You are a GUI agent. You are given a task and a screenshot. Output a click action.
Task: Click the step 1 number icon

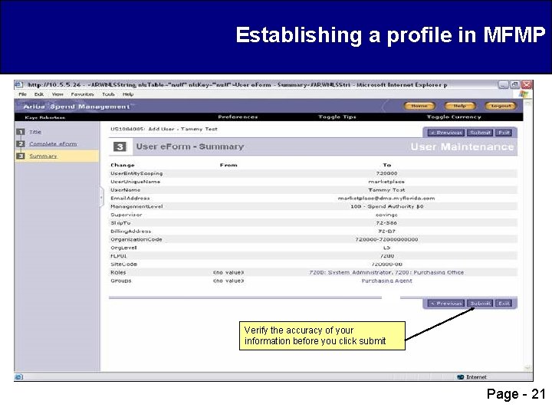(21, 132)
